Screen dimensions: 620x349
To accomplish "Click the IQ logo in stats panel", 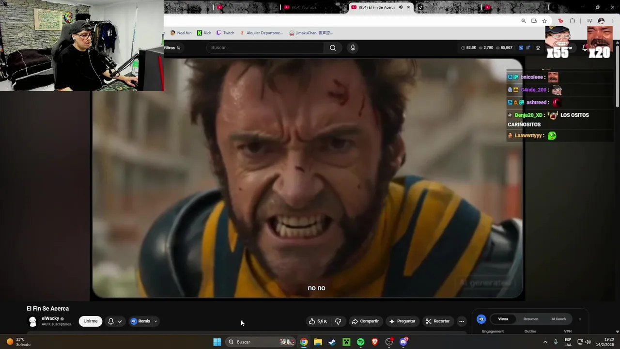I will pos(481,319).
